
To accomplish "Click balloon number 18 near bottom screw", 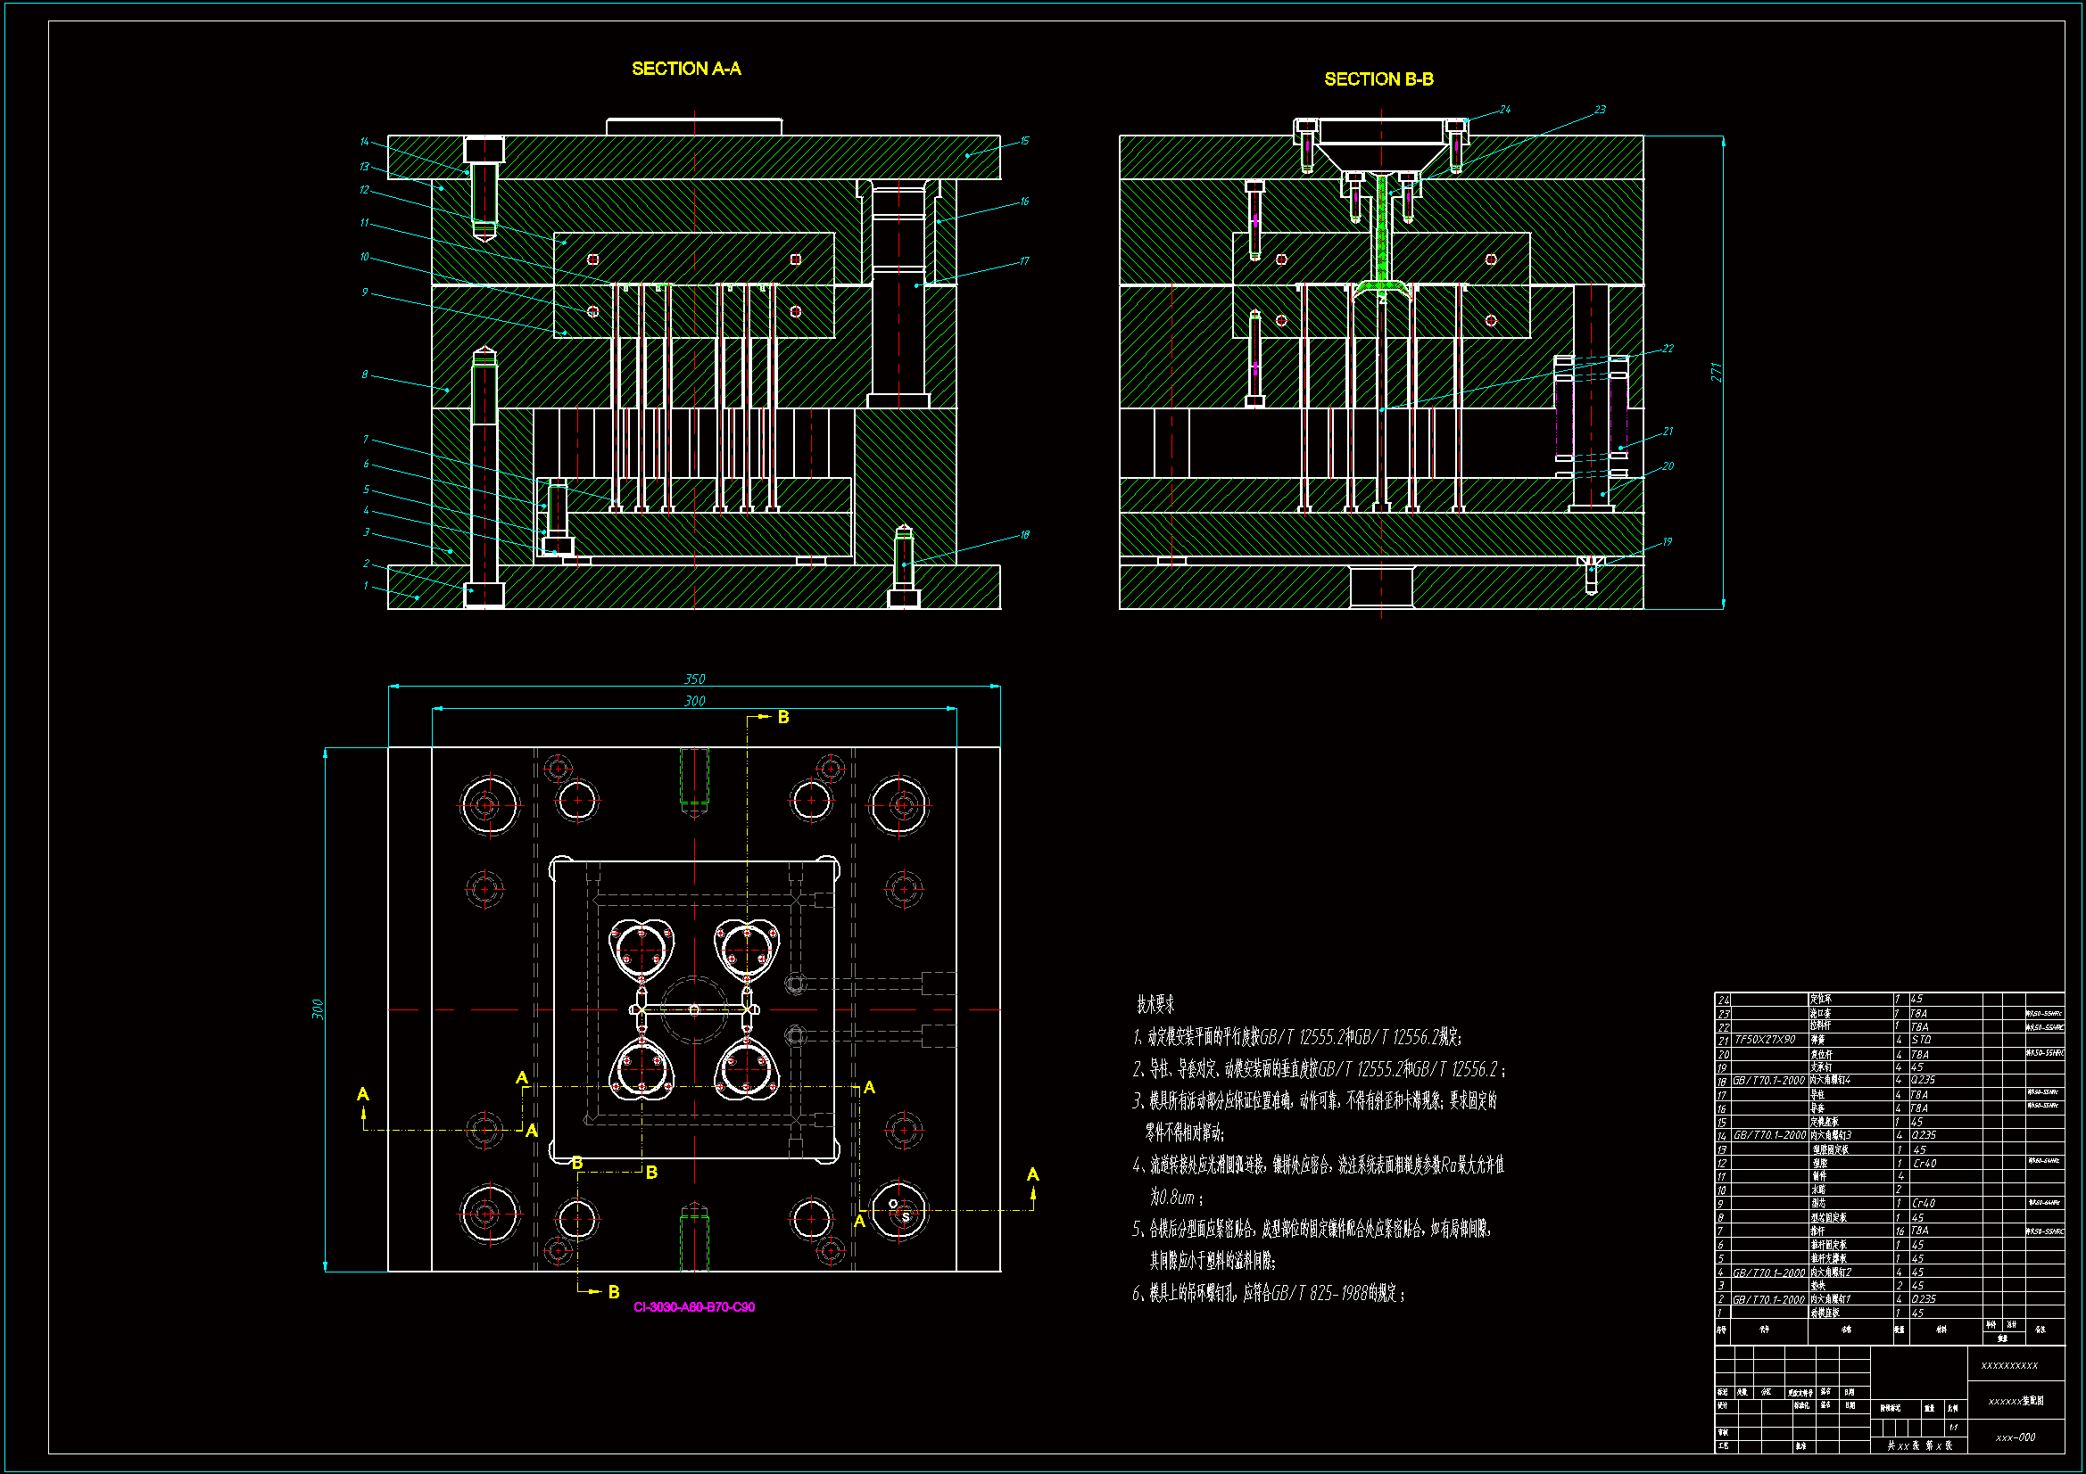I will [1024, 535].
